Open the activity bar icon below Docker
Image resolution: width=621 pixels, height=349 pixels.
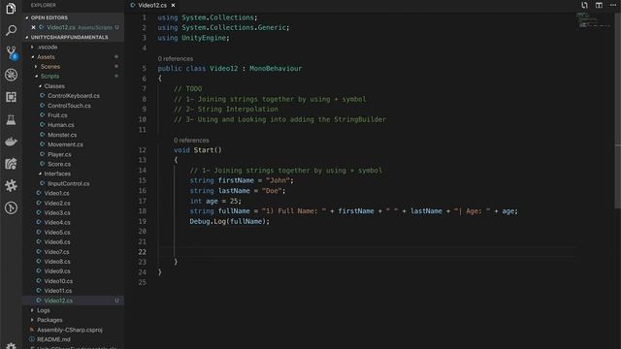11,164
